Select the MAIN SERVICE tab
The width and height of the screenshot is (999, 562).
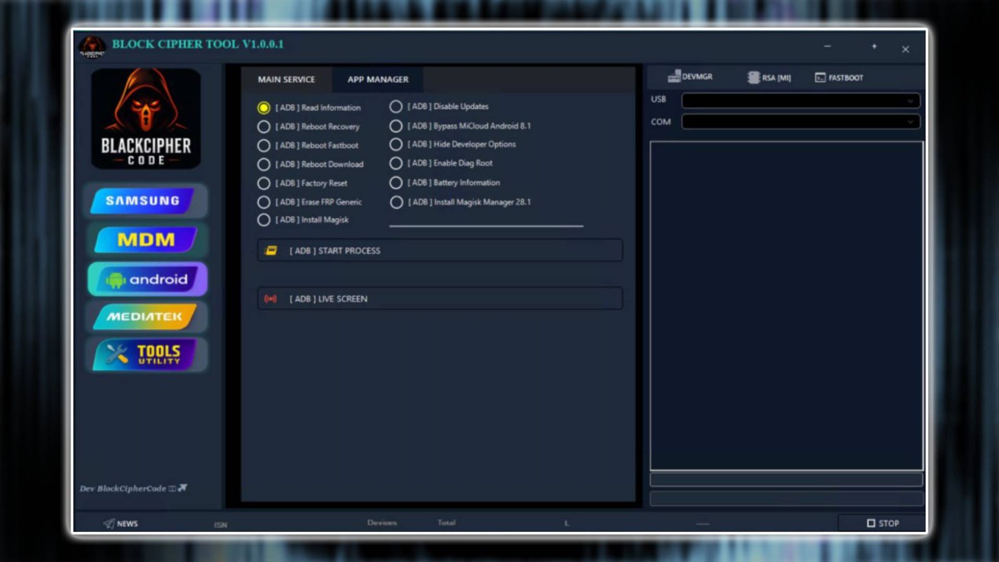287,79
